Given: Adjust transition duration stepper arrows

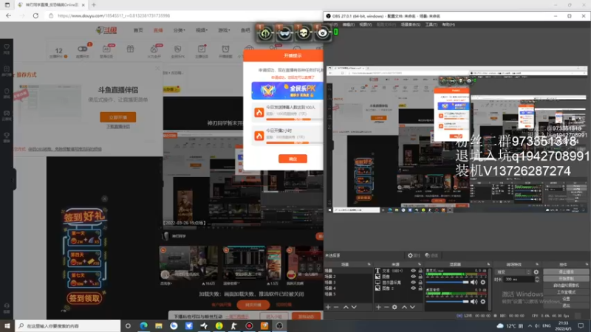Looking at the screenshot, I should 537,280.
